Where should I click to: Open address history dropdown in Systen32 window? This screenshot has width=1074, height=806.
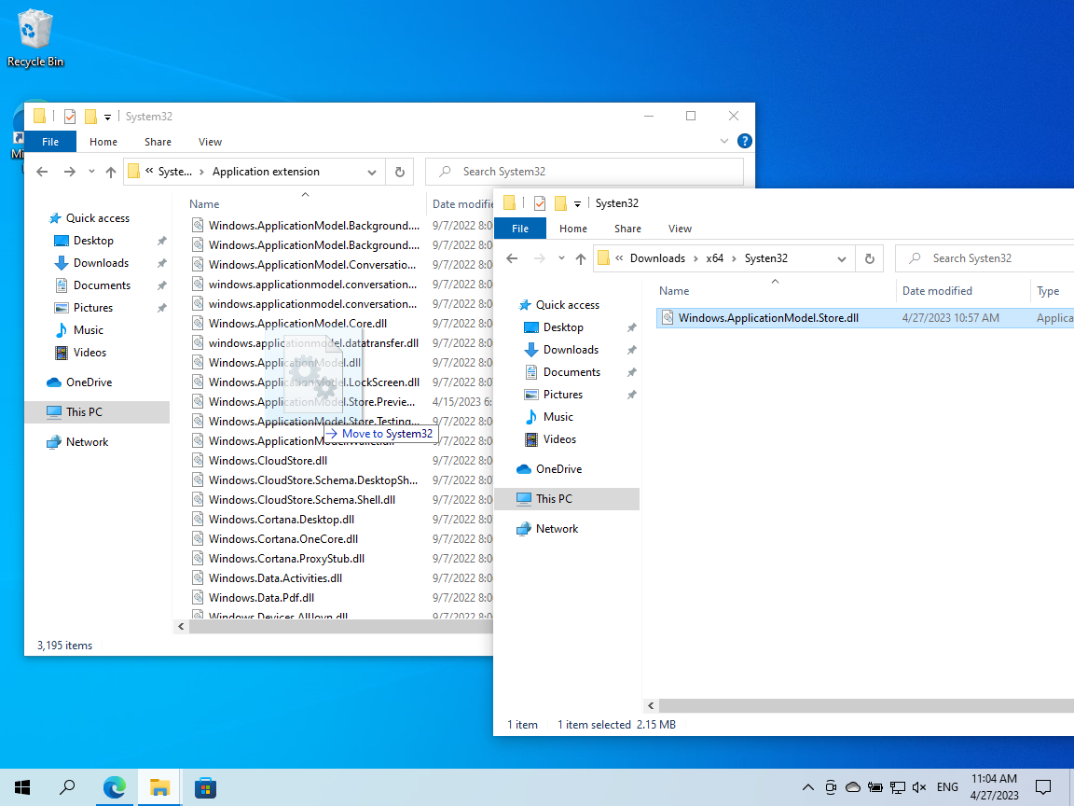point(842,259)
